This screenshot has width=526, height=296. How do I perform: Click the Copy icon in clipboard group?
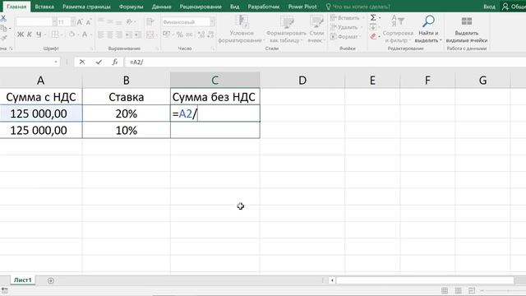(x=3, y=29)
